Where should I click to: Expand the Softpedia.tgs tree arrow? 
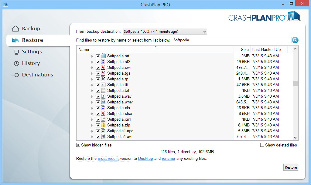(92, 73)
